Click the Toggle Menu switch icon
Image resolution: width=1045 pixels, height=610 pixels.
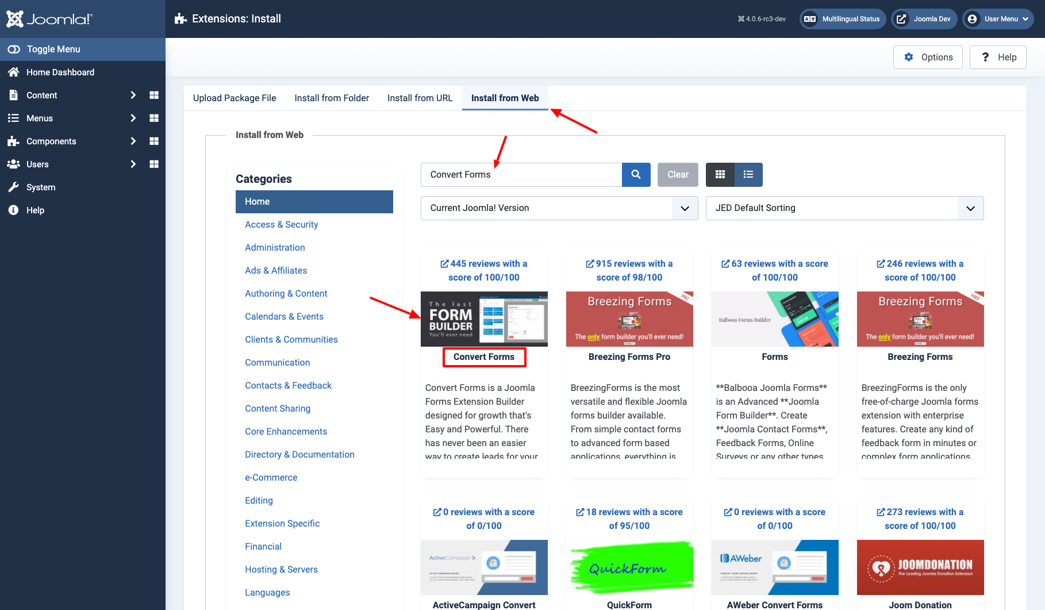14,49
